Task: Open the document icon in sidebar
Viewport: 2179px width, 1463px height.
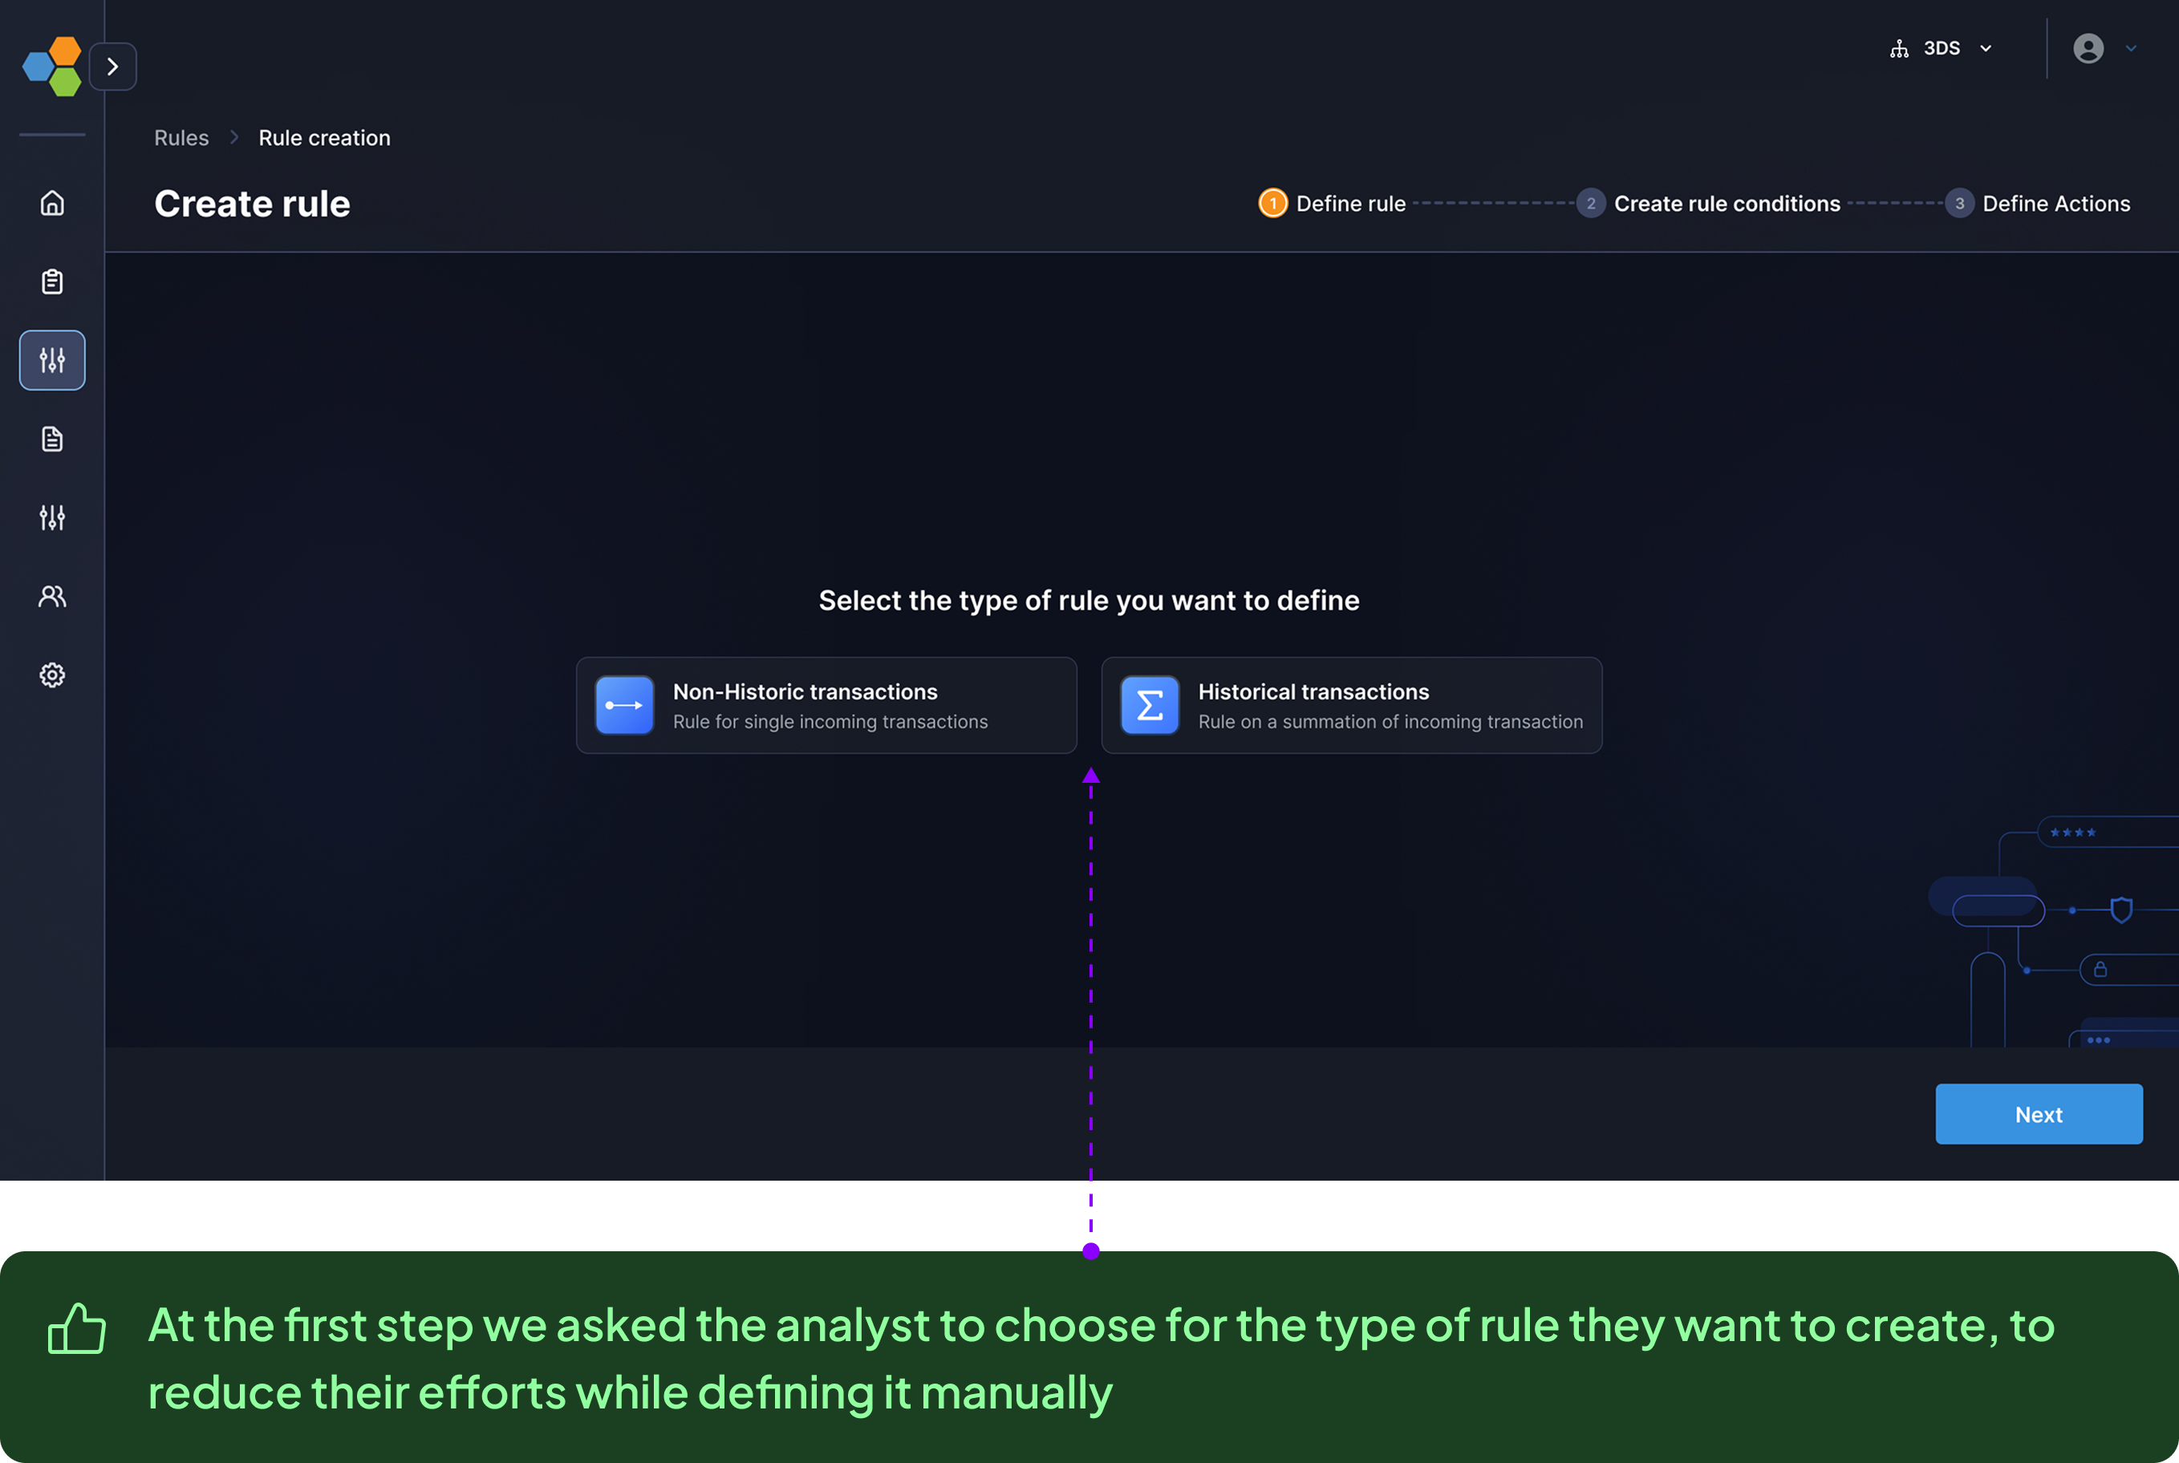Action: [52, 439]
